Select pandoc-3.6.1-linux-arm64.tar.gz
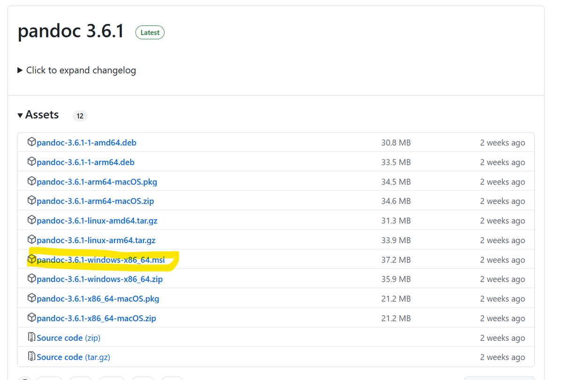Image resolution: width=563 pixels, height=380 pixels. pyautogui.click(x=96, y=240)
